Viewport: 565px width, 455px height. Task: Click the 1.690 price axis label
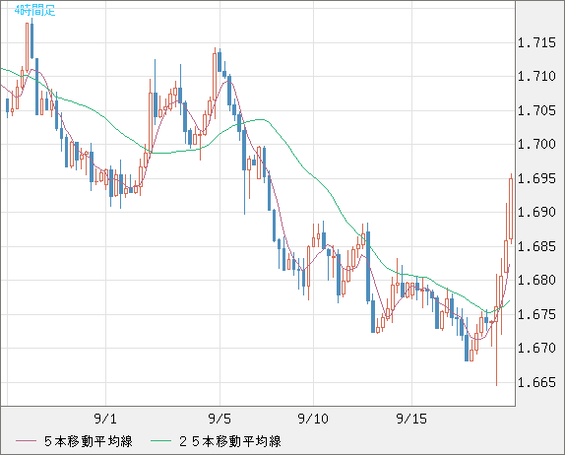click(536, 212)
